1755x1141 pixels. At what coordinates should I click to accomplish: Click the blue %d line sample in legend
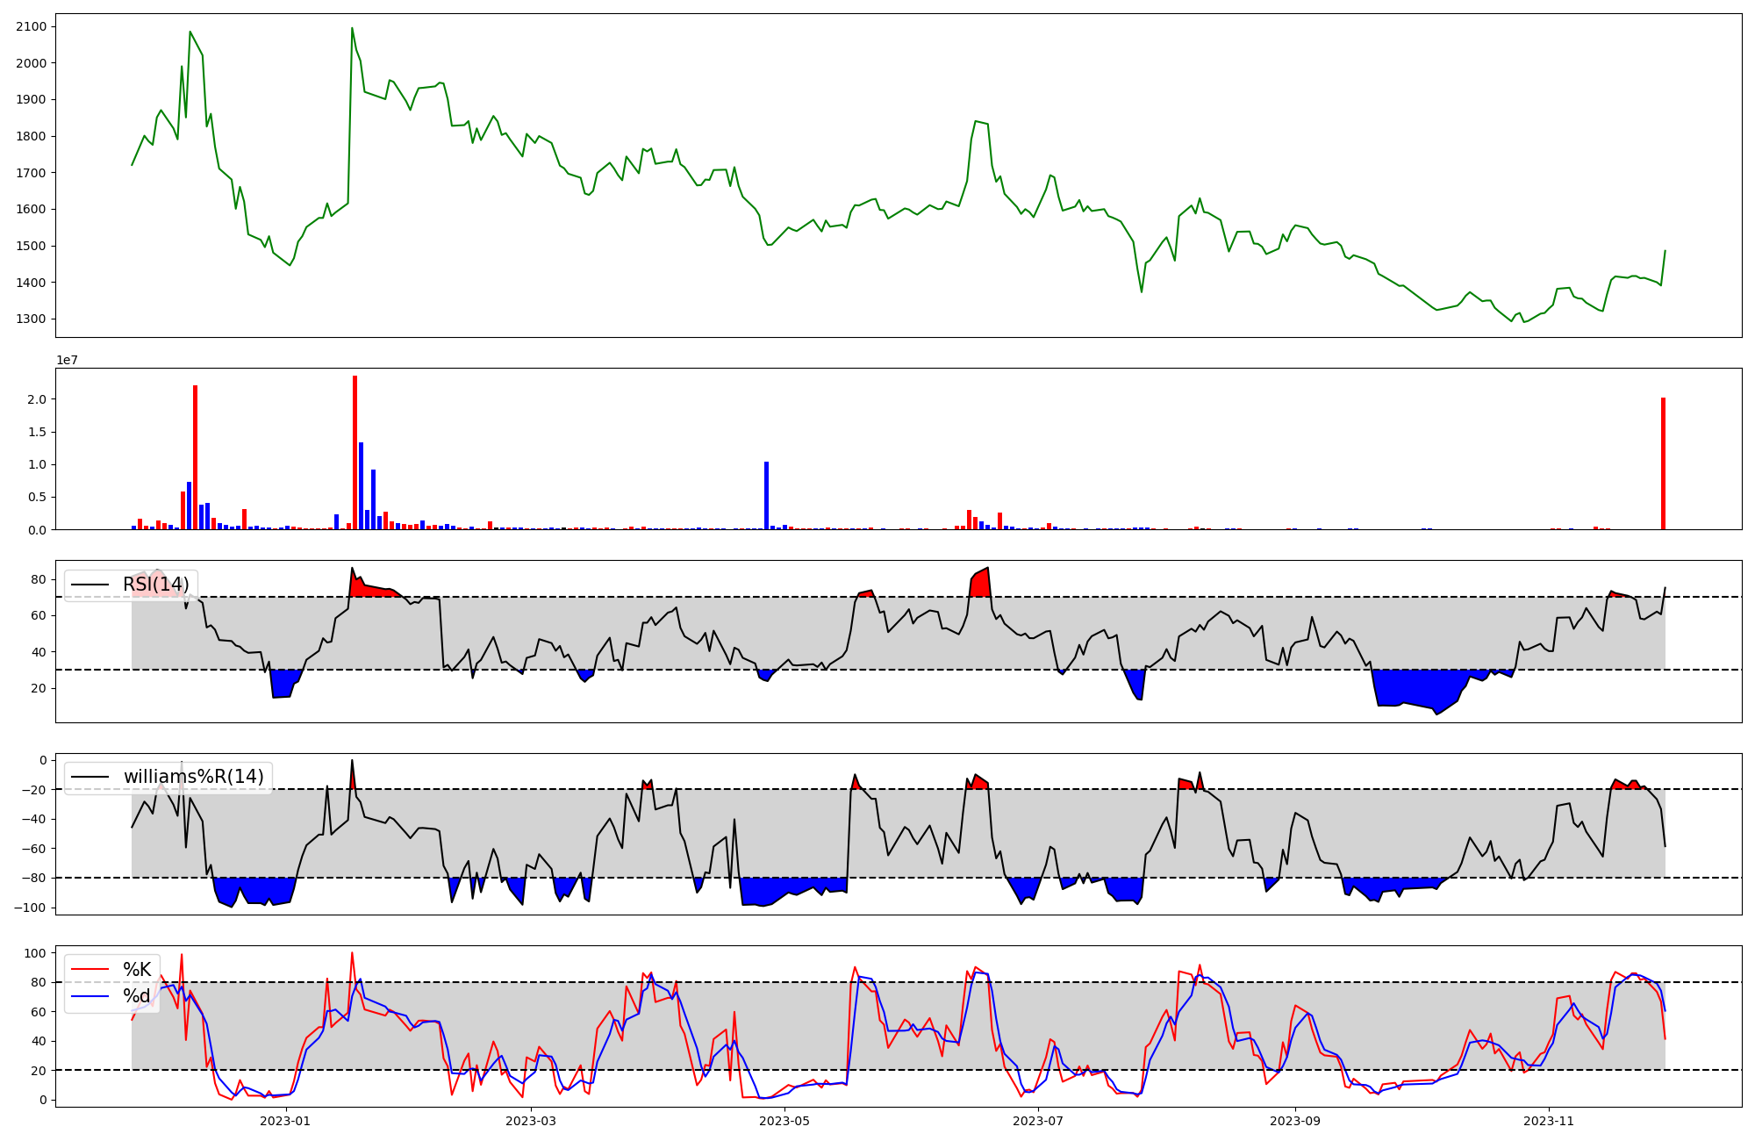click(90, 996)
